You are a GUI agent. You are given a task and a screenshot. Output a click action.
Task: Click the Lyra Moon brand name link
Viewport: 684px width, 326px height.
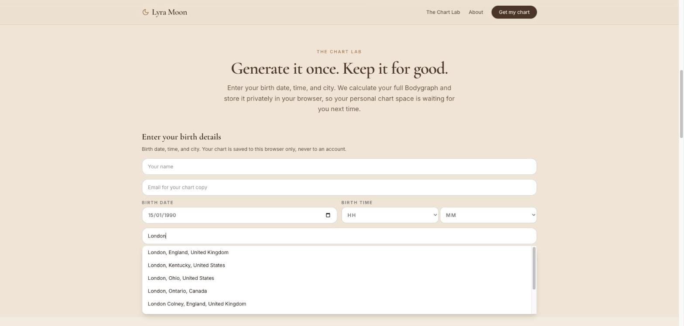[x=169, y=12]
